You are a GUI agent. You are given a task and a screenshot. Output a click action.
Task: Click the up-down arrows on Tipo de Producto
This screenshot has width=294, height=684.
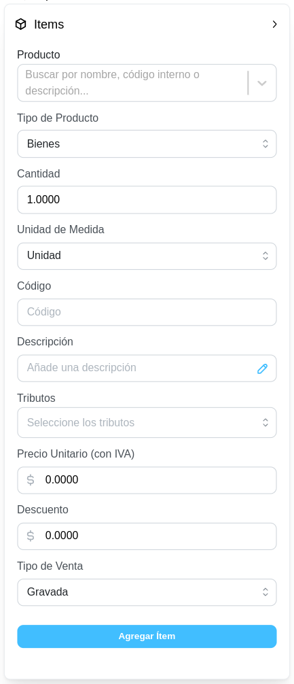265,144
